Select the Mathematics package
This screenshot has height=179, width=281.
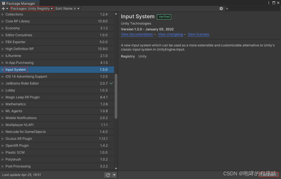(x=57, y=104)
